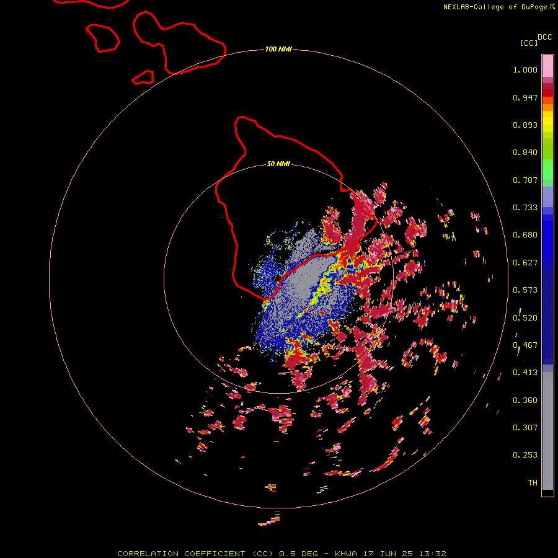Screen dimensions: 558x558
Task: Select the 0.520 legend value
Action: (x=525, y=318)
